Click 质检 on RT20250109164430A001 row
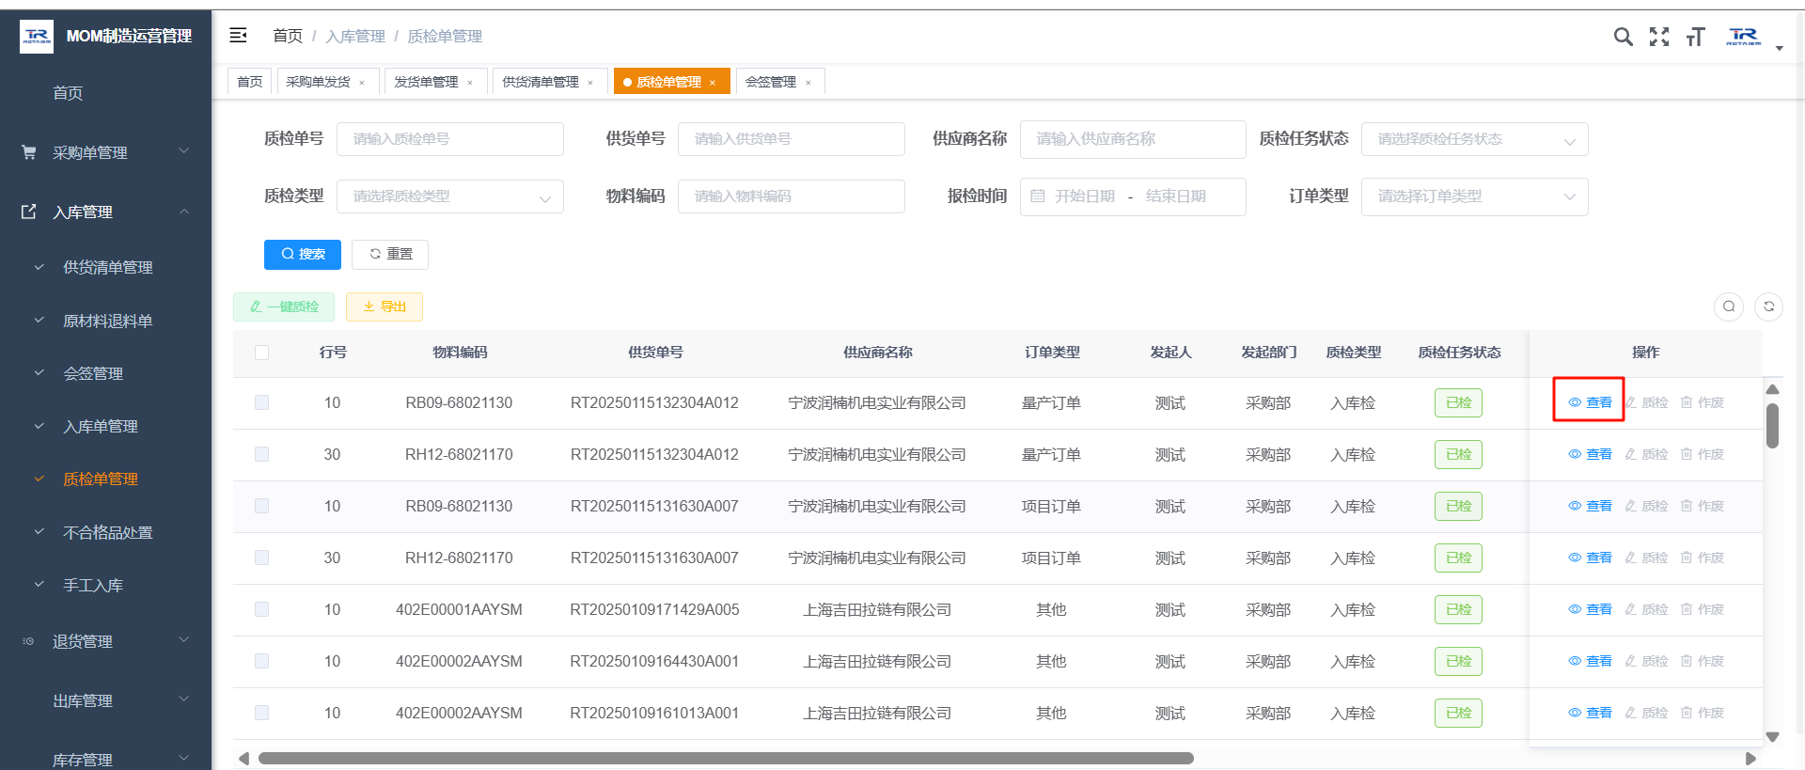 (1646, 661)
